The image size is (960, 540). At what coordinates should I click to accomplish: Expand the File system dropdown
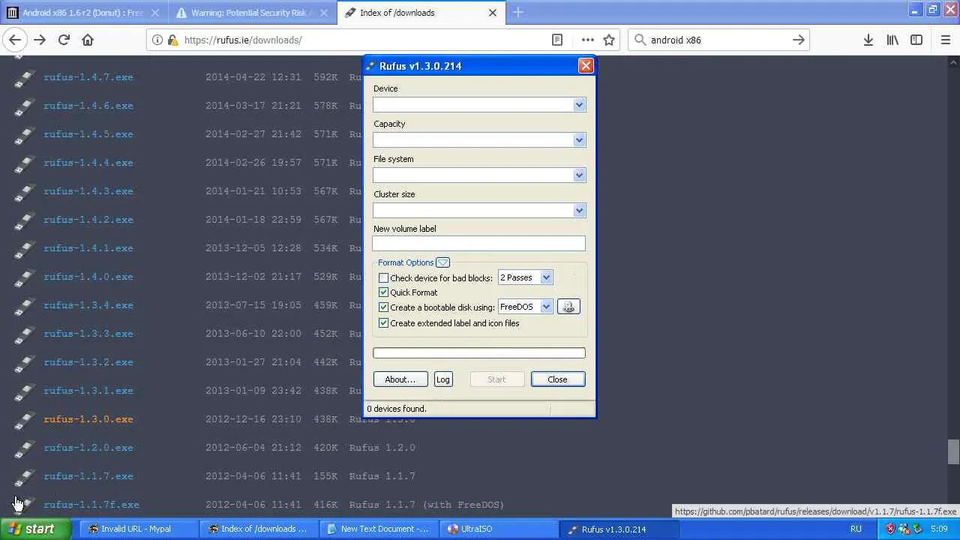click(x=579, y=175)
